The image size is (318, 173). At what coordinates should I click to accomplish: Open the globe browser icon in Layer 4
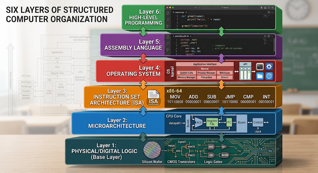coord(269,76)
